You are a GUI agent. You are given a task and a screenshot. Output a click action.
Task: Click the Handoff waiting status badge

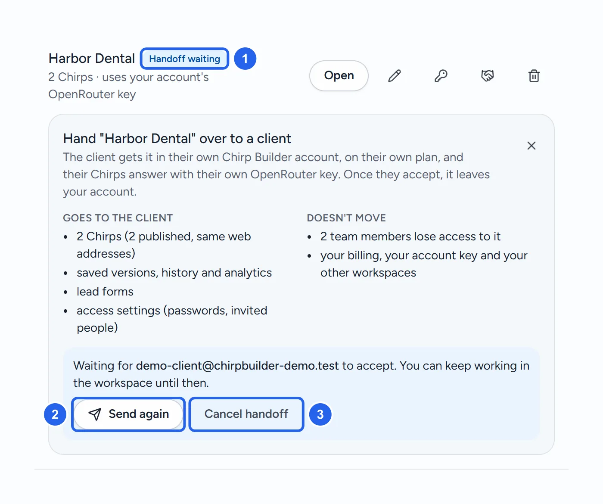click(185, 59)
